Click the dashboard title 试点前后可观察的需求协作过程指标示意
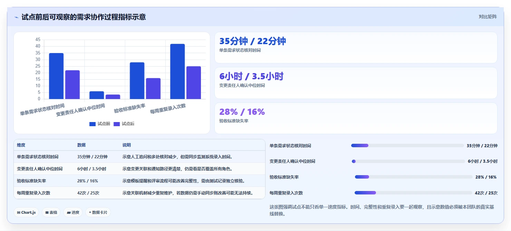The image size is (511, 231). (x=84, y=17)
